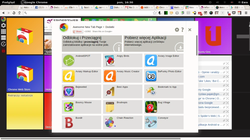Select the AndroidSPOT app
This screenshot has height=140, width=250.
81,60
